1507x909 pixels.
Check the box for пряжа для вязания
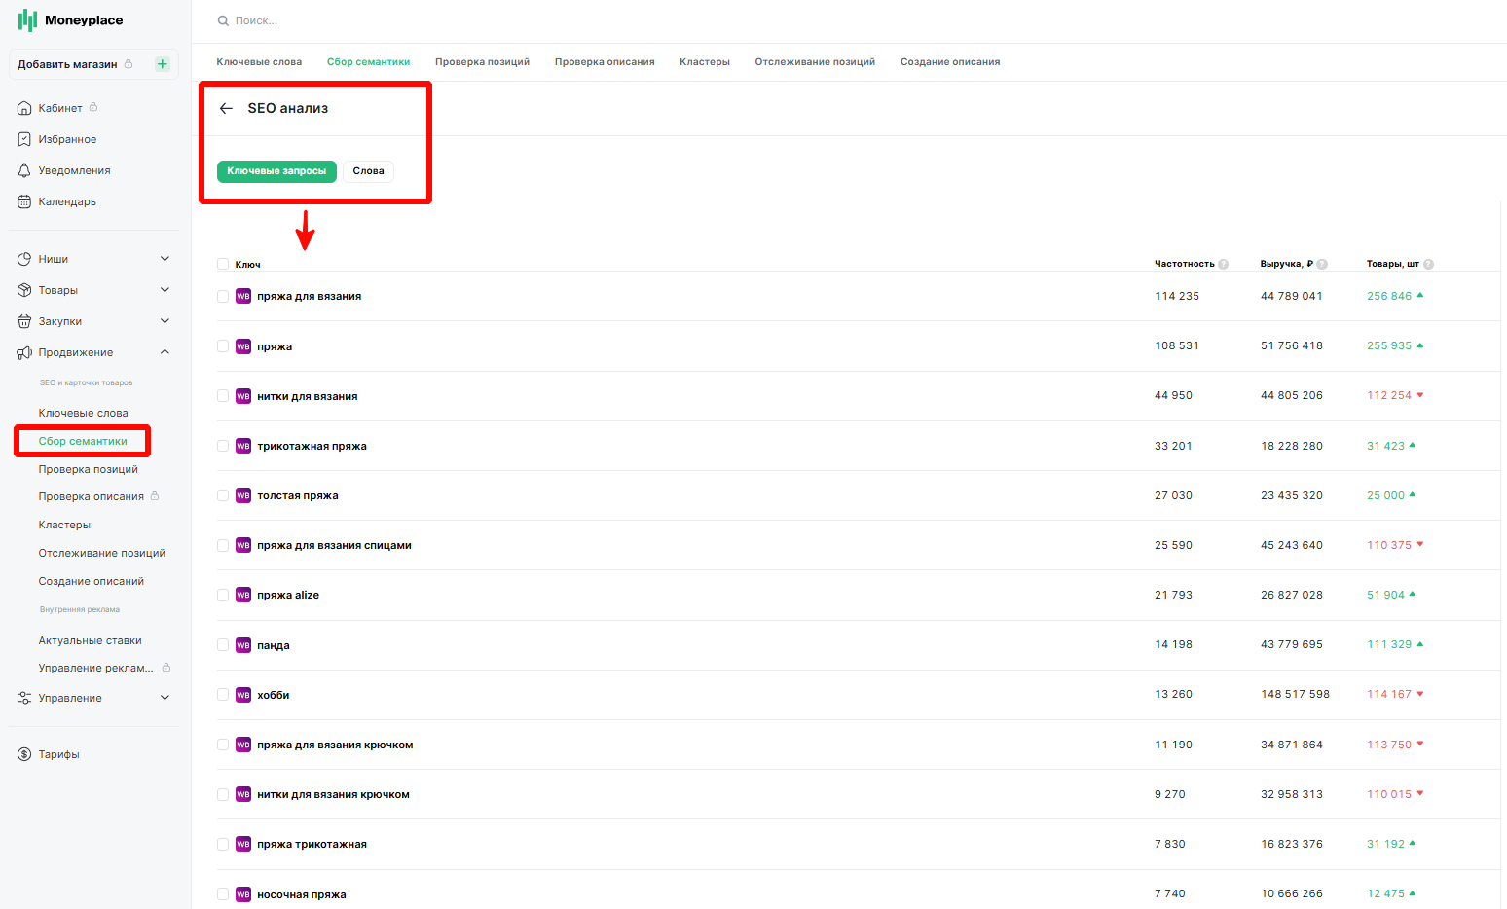[223, 296]
